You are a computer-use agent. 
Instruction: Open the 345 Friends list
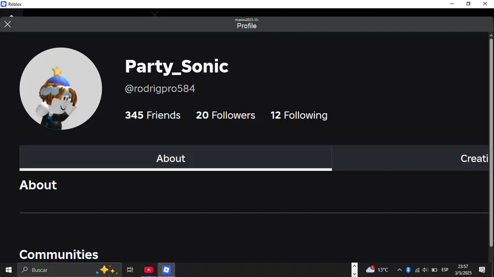coord(153,116)
